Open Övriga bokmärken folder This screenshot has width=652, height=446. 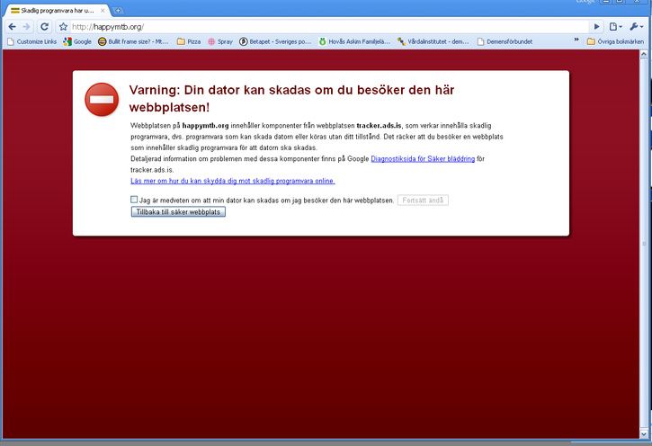(615, 41)
